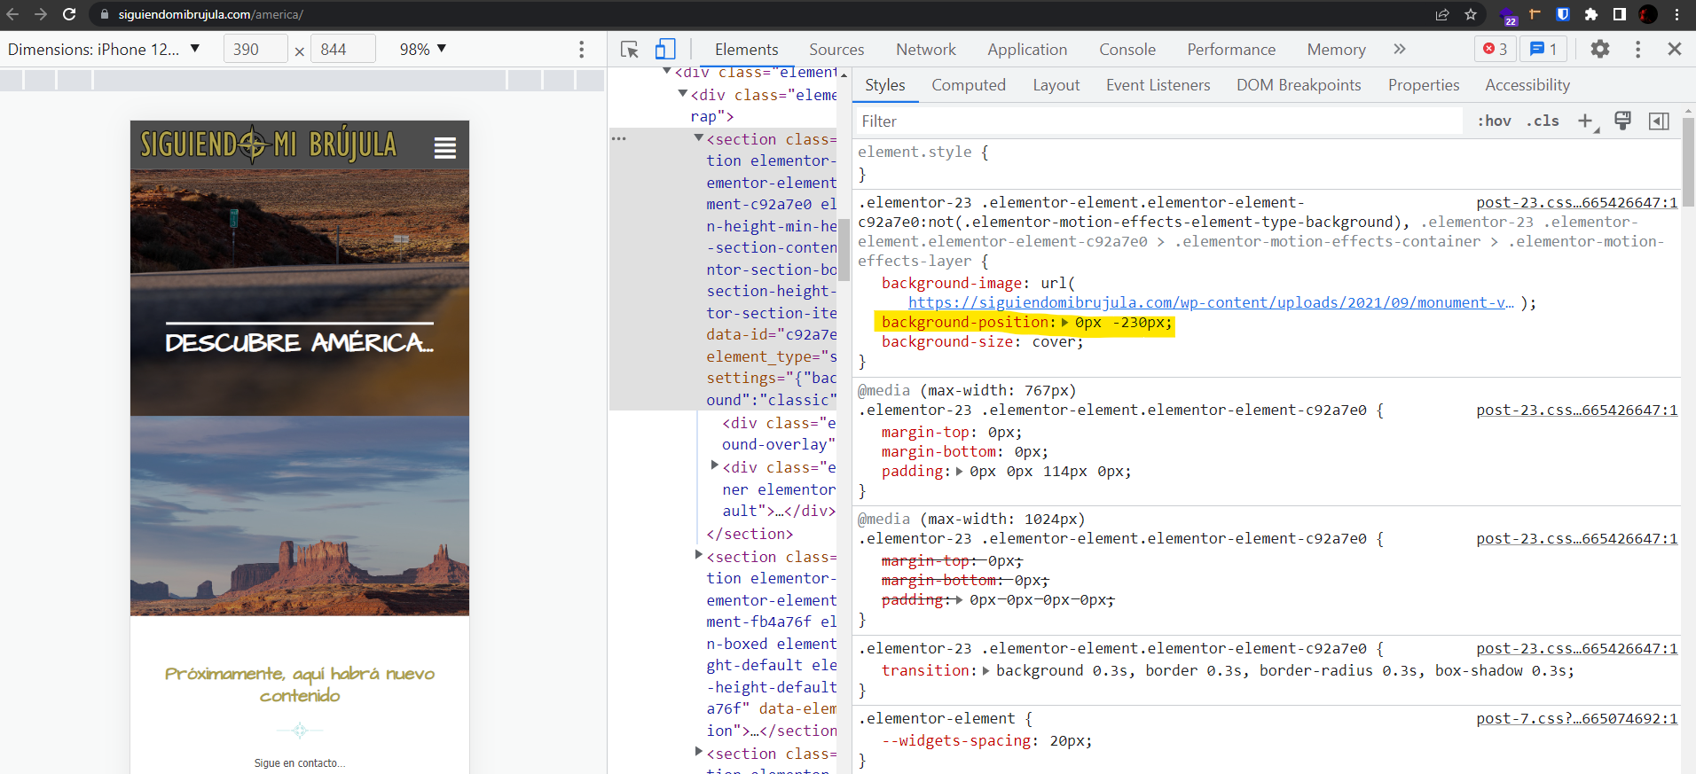
Task: Click the address bar URL
Action: tap(211, 14)
